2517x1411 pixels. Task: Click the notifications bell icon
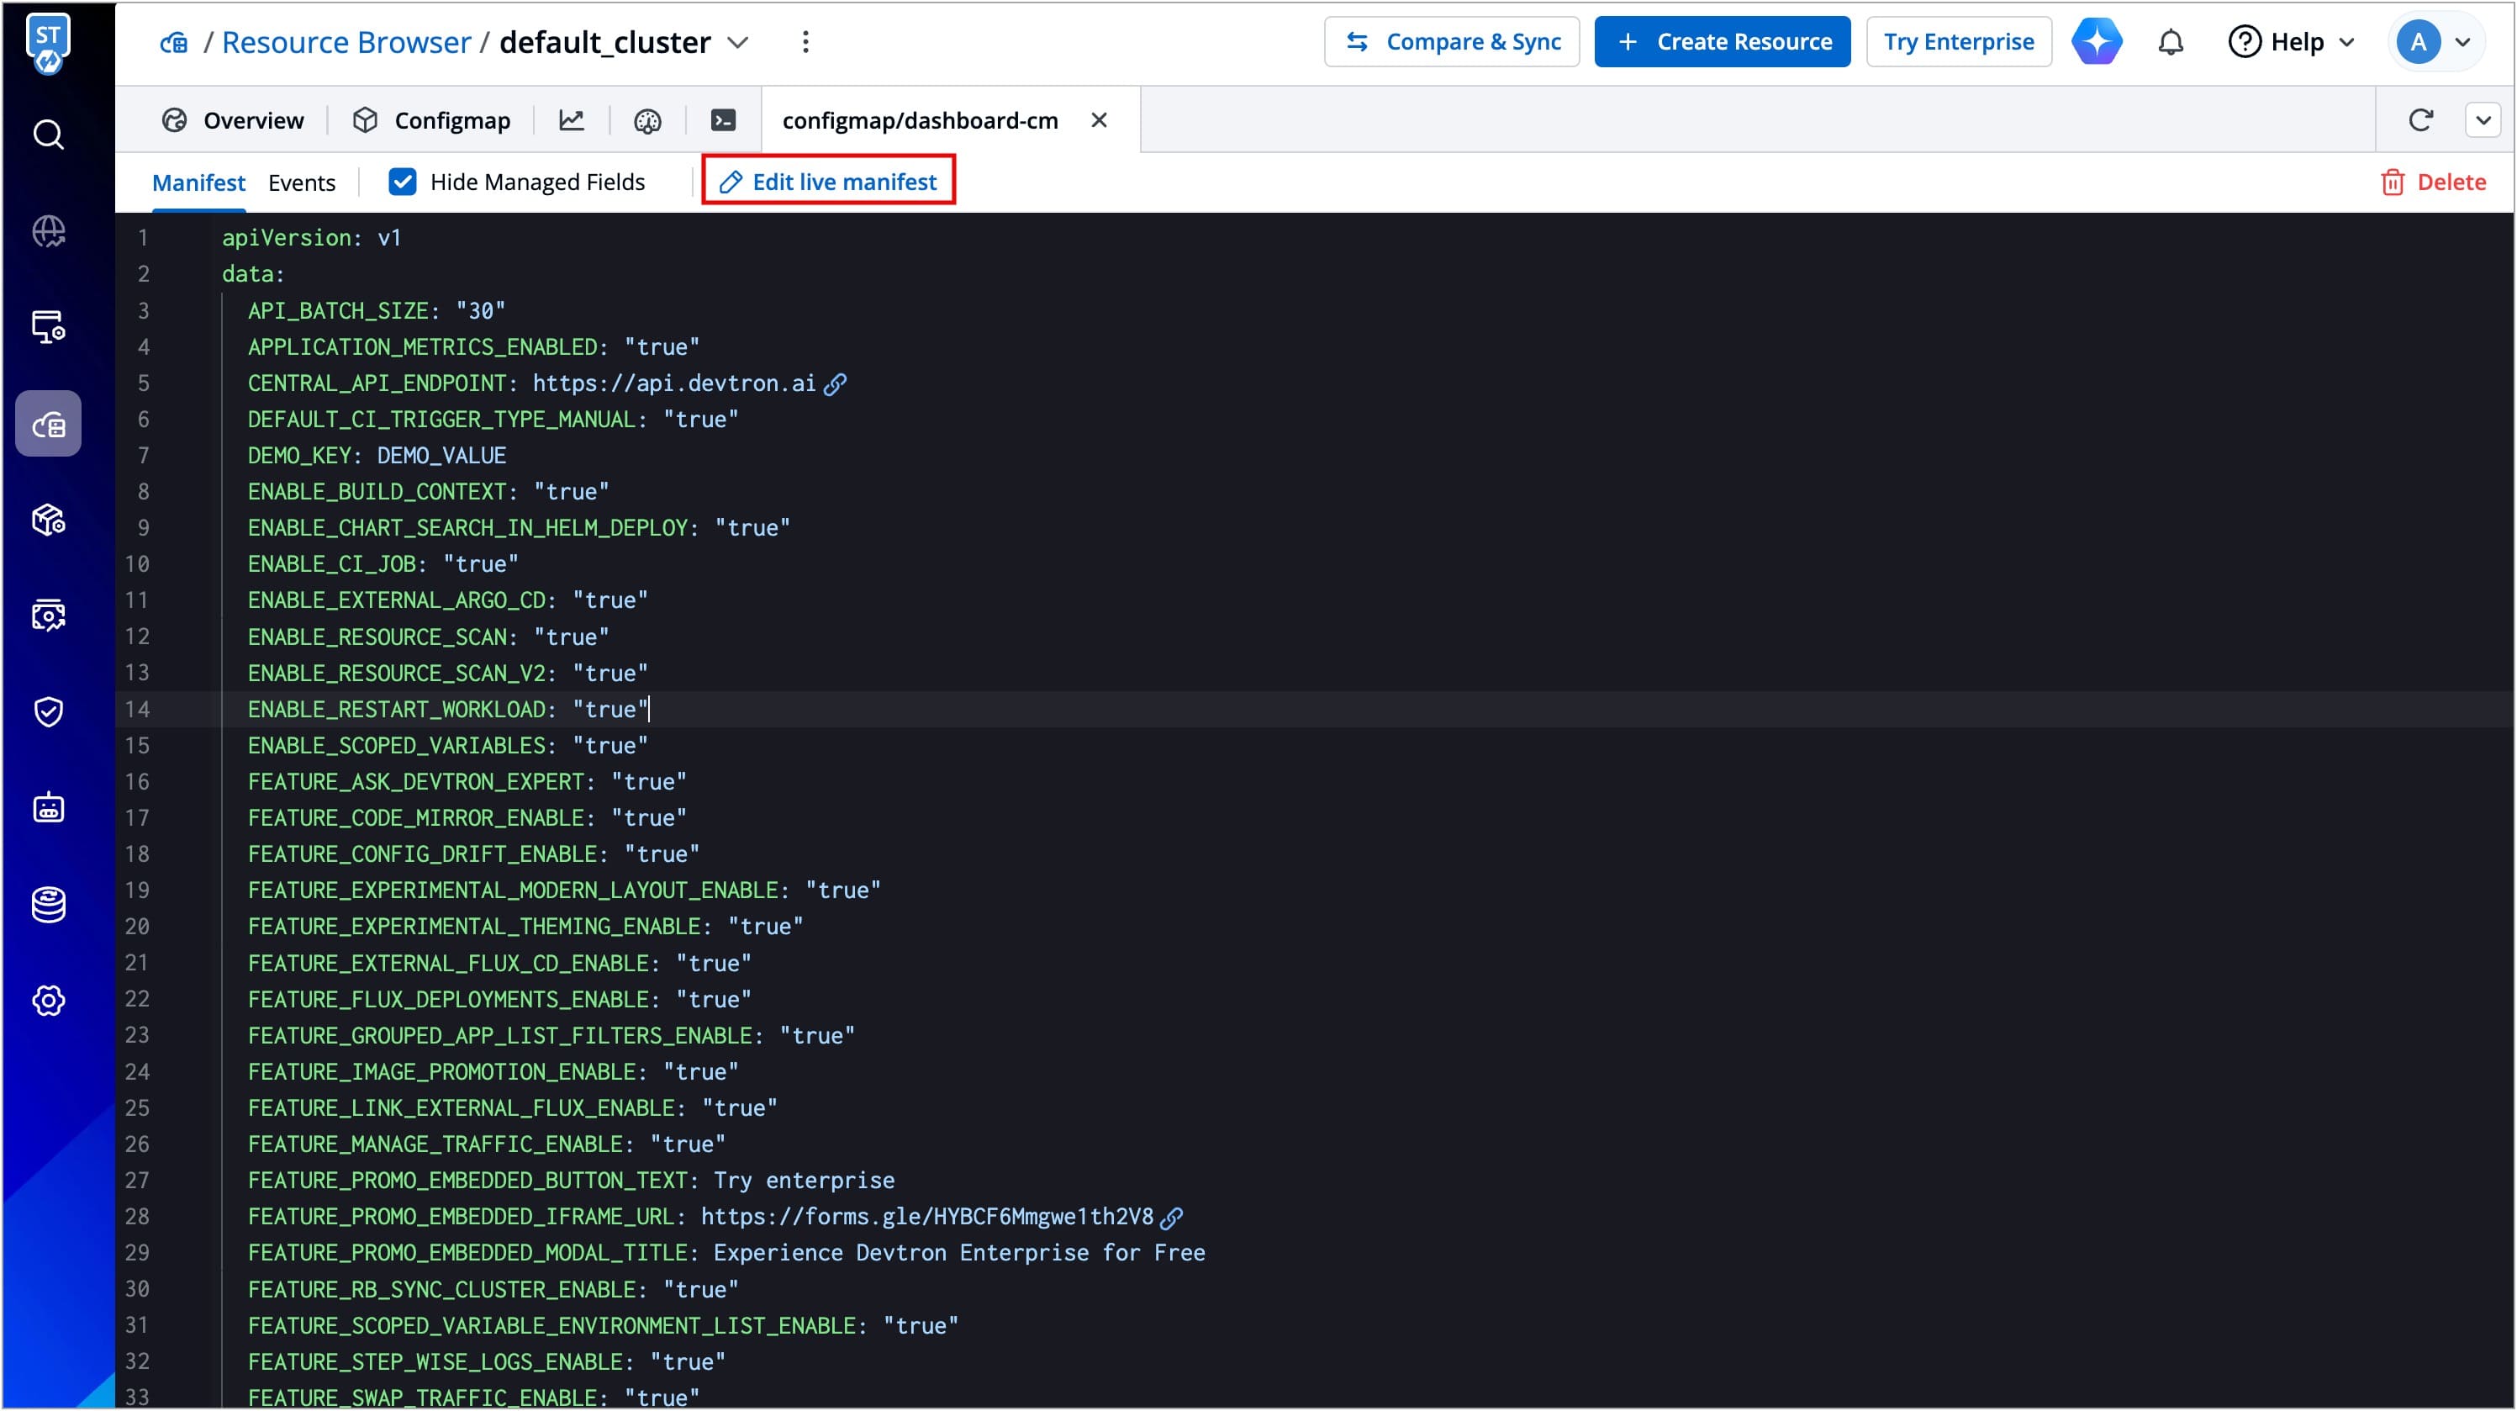2170,42
